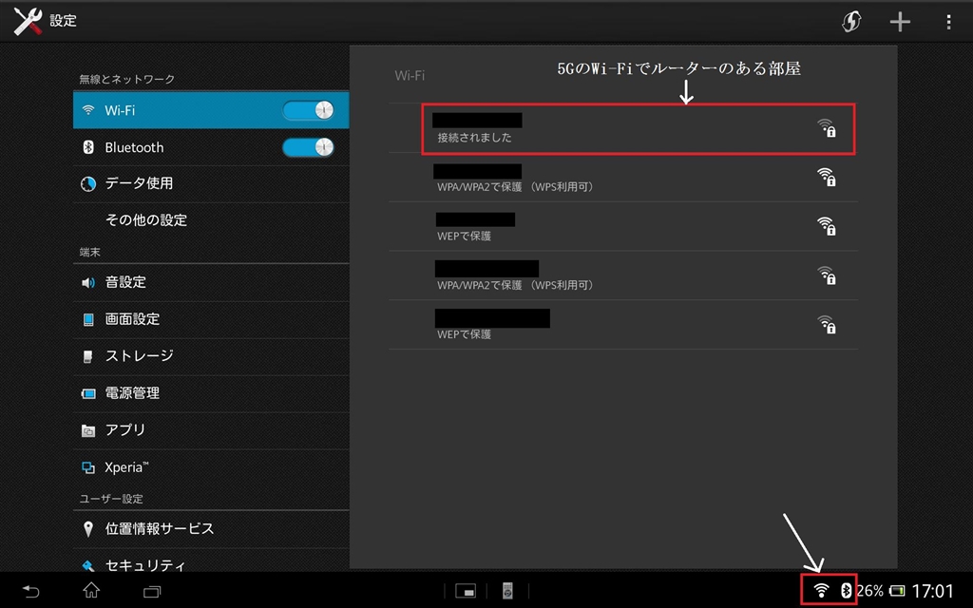Viewport: 973px width, 608px height.
Task: Turn off the Bluetooth switch
Action: [309, 147]
